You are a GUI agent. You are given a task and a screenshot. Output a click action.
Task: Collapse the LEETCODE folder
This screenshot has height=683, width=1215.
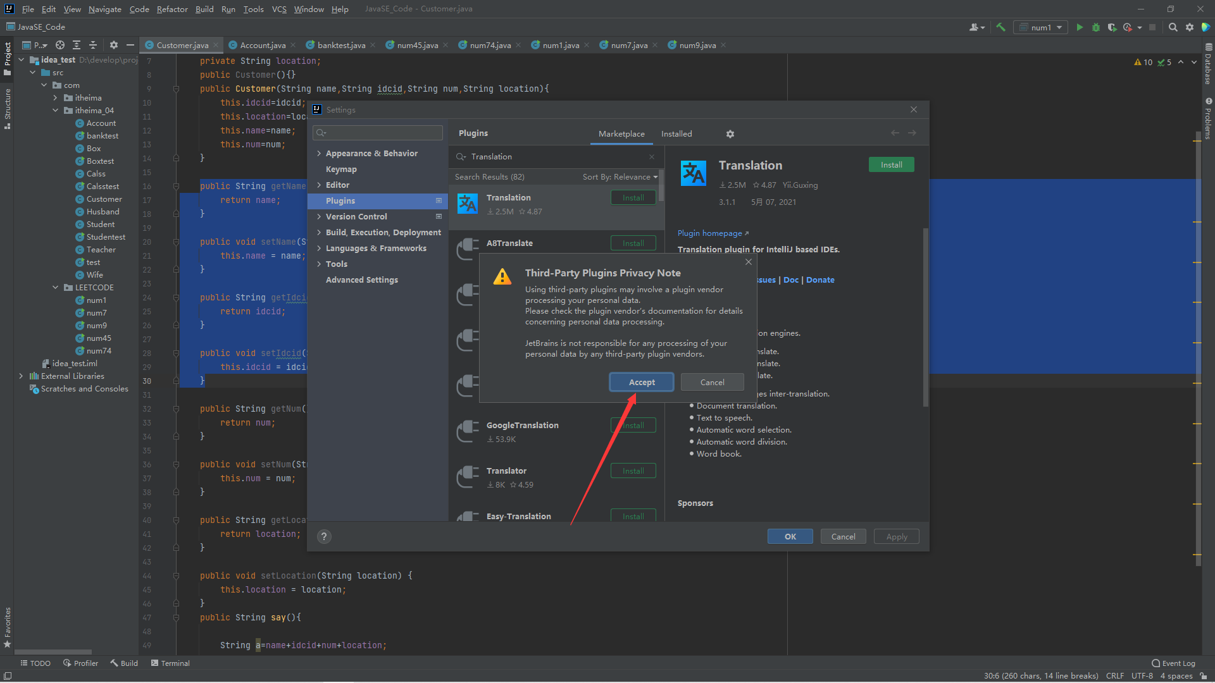pos(56,287)
